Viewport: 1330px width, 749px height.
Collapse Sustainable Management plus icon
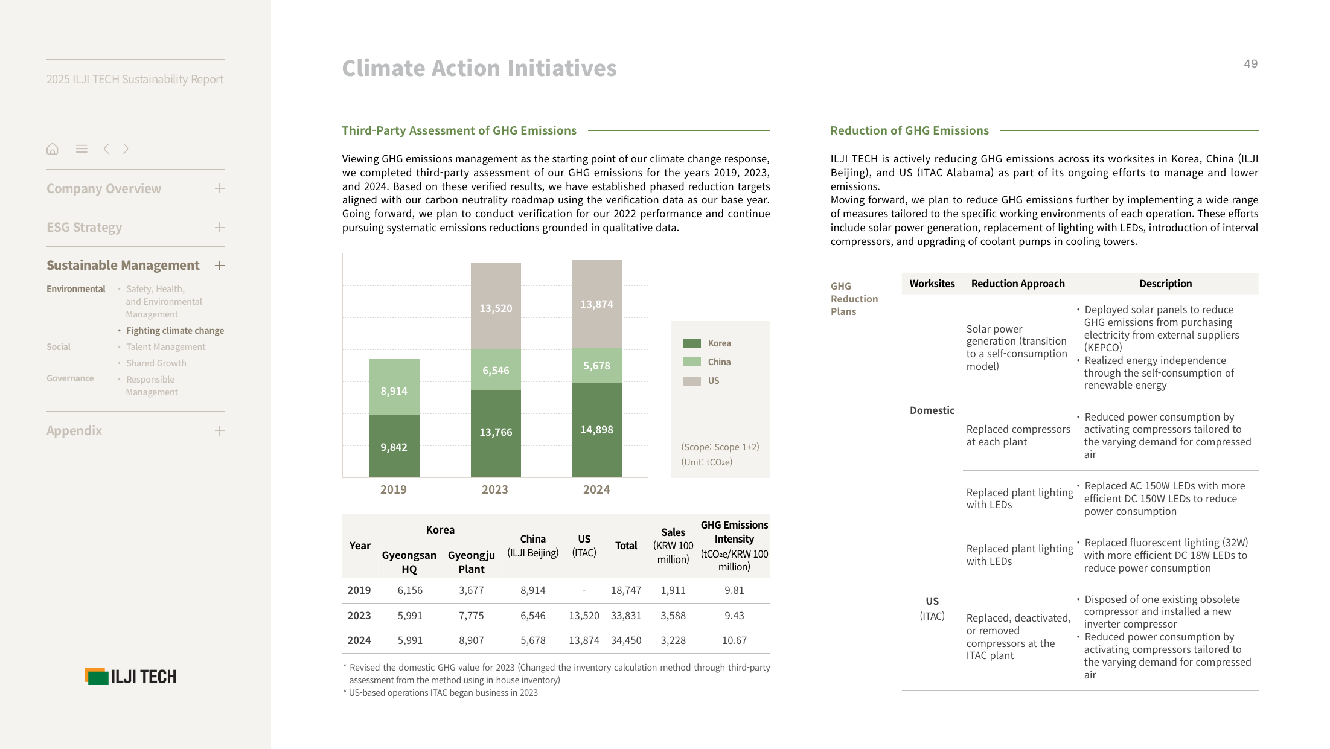(x=220, y=266)
